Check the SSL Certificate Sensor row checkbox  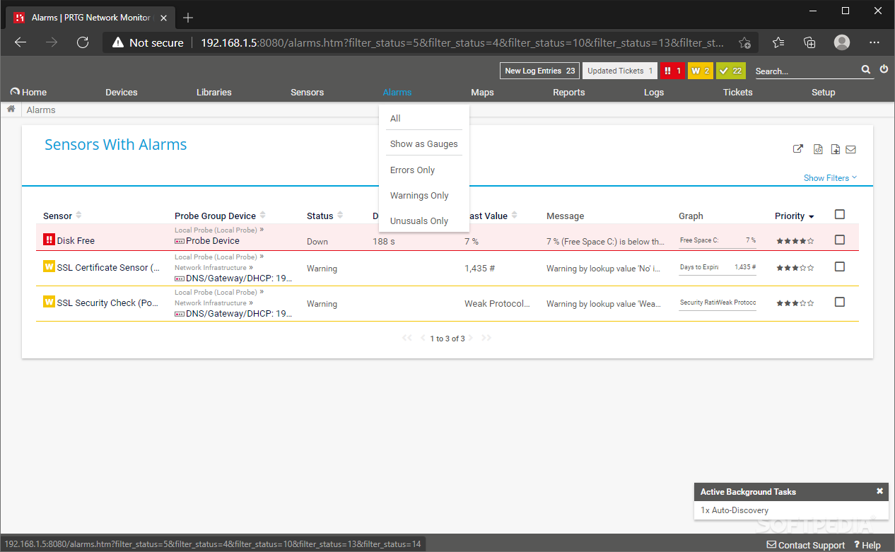click(840, 266)
